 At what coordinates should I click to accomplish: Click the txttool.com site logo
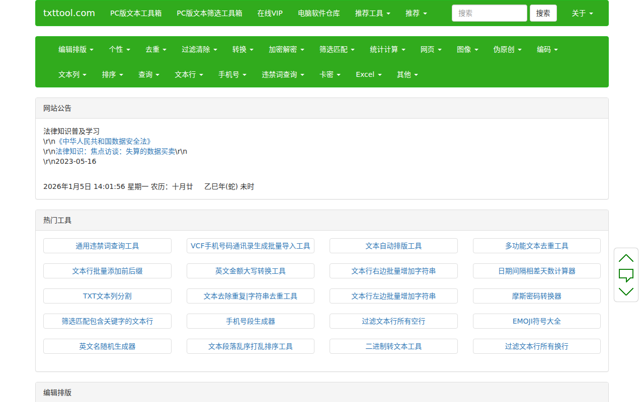(69, 13)
